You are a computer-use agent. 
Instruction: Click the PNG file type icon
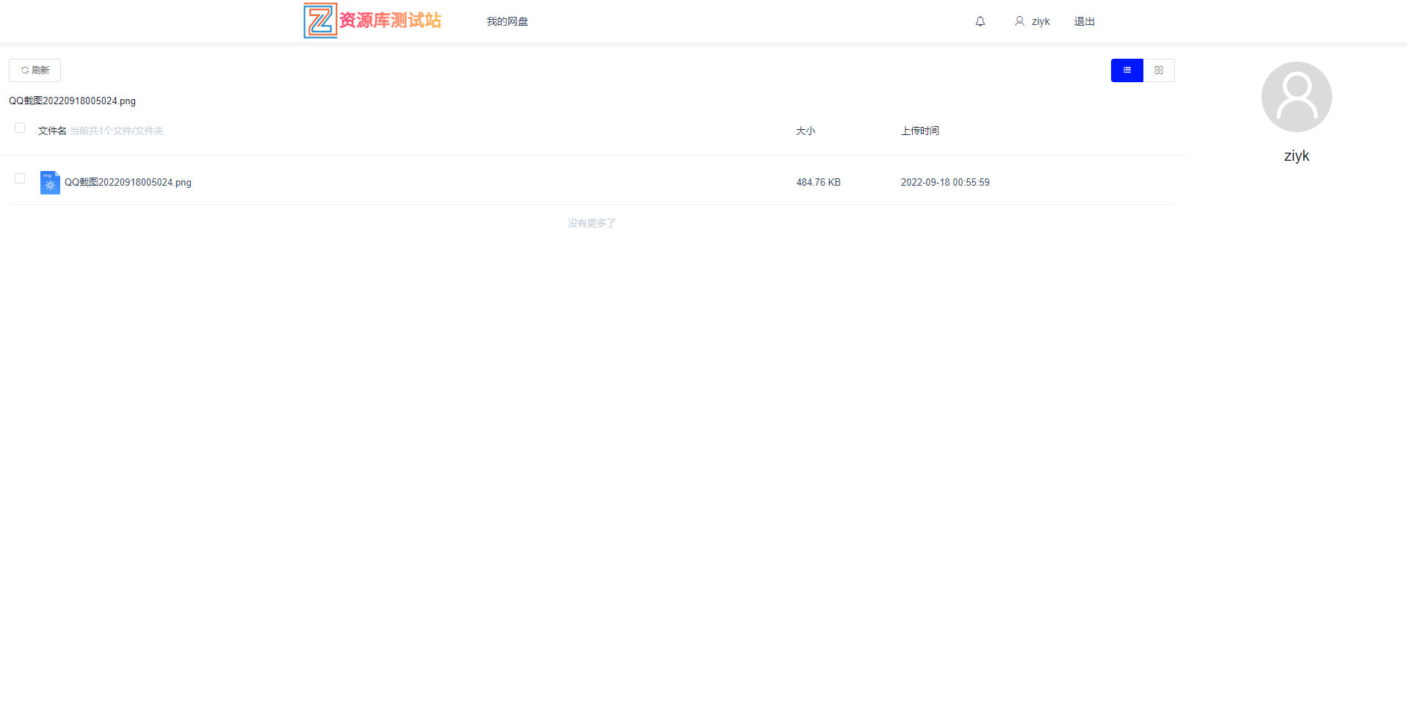(50, 182)
